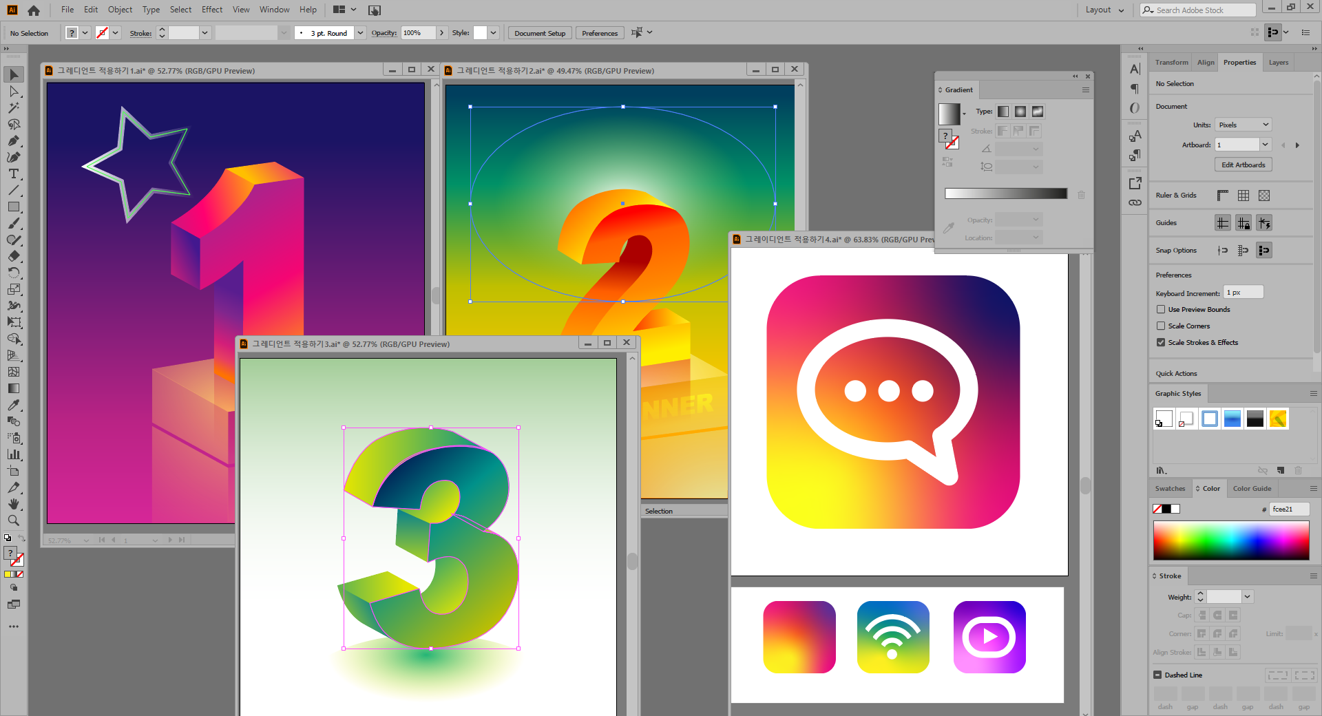
Task: Select the Hand tool
Action: tap(14, 504)
